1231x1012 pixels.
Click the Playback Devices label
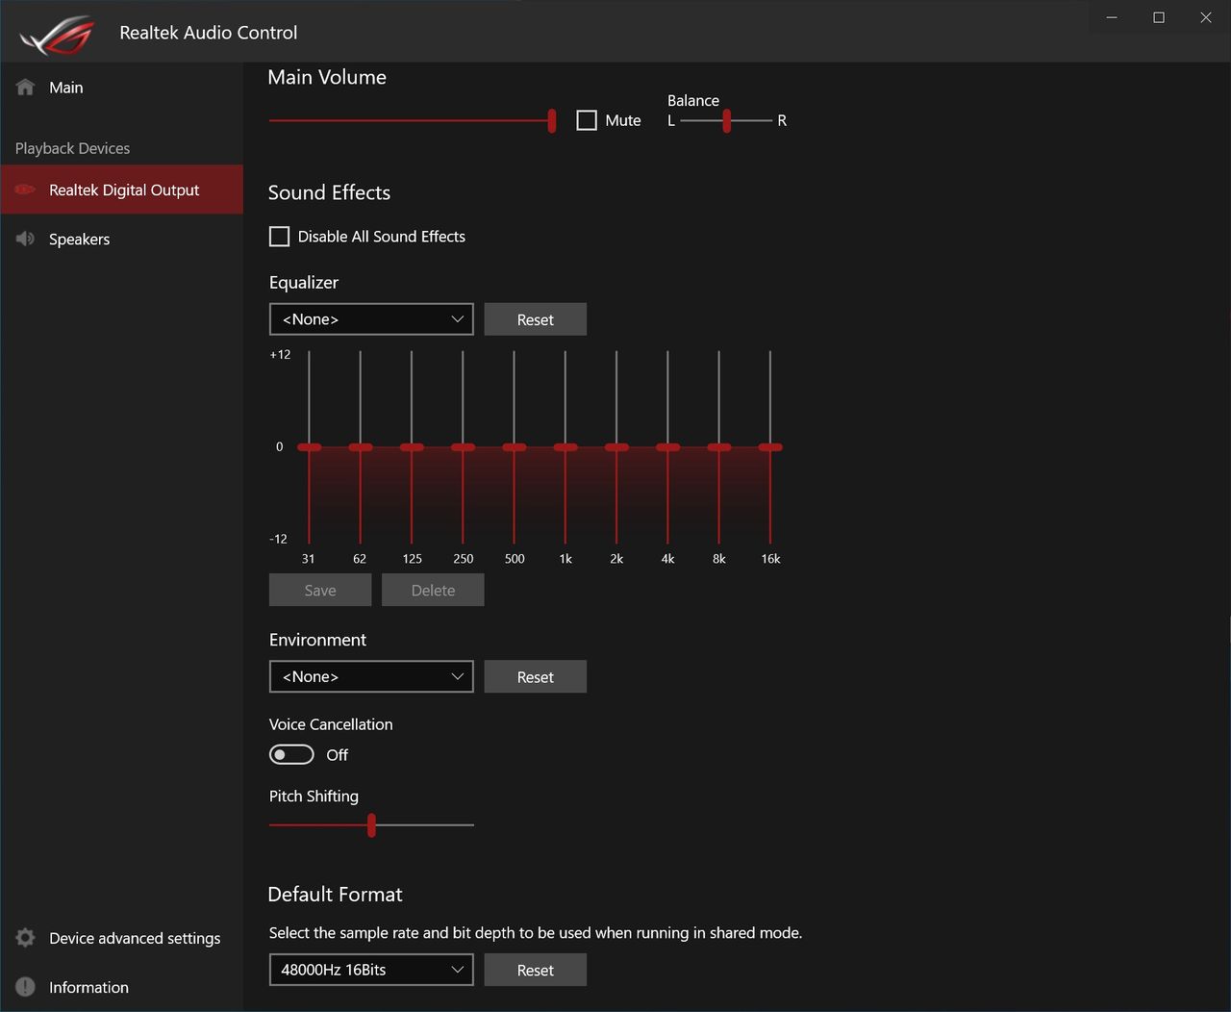(x=72, y=148)
